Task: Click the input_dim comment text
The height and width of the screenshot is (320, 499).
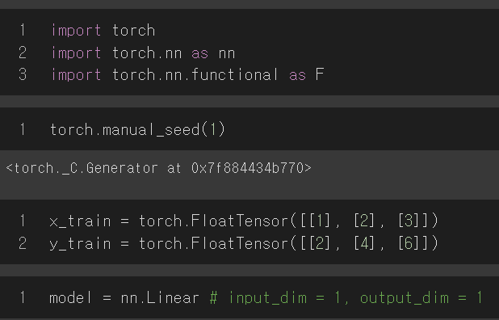Action: pyautogui.click(x=346, y=298)
